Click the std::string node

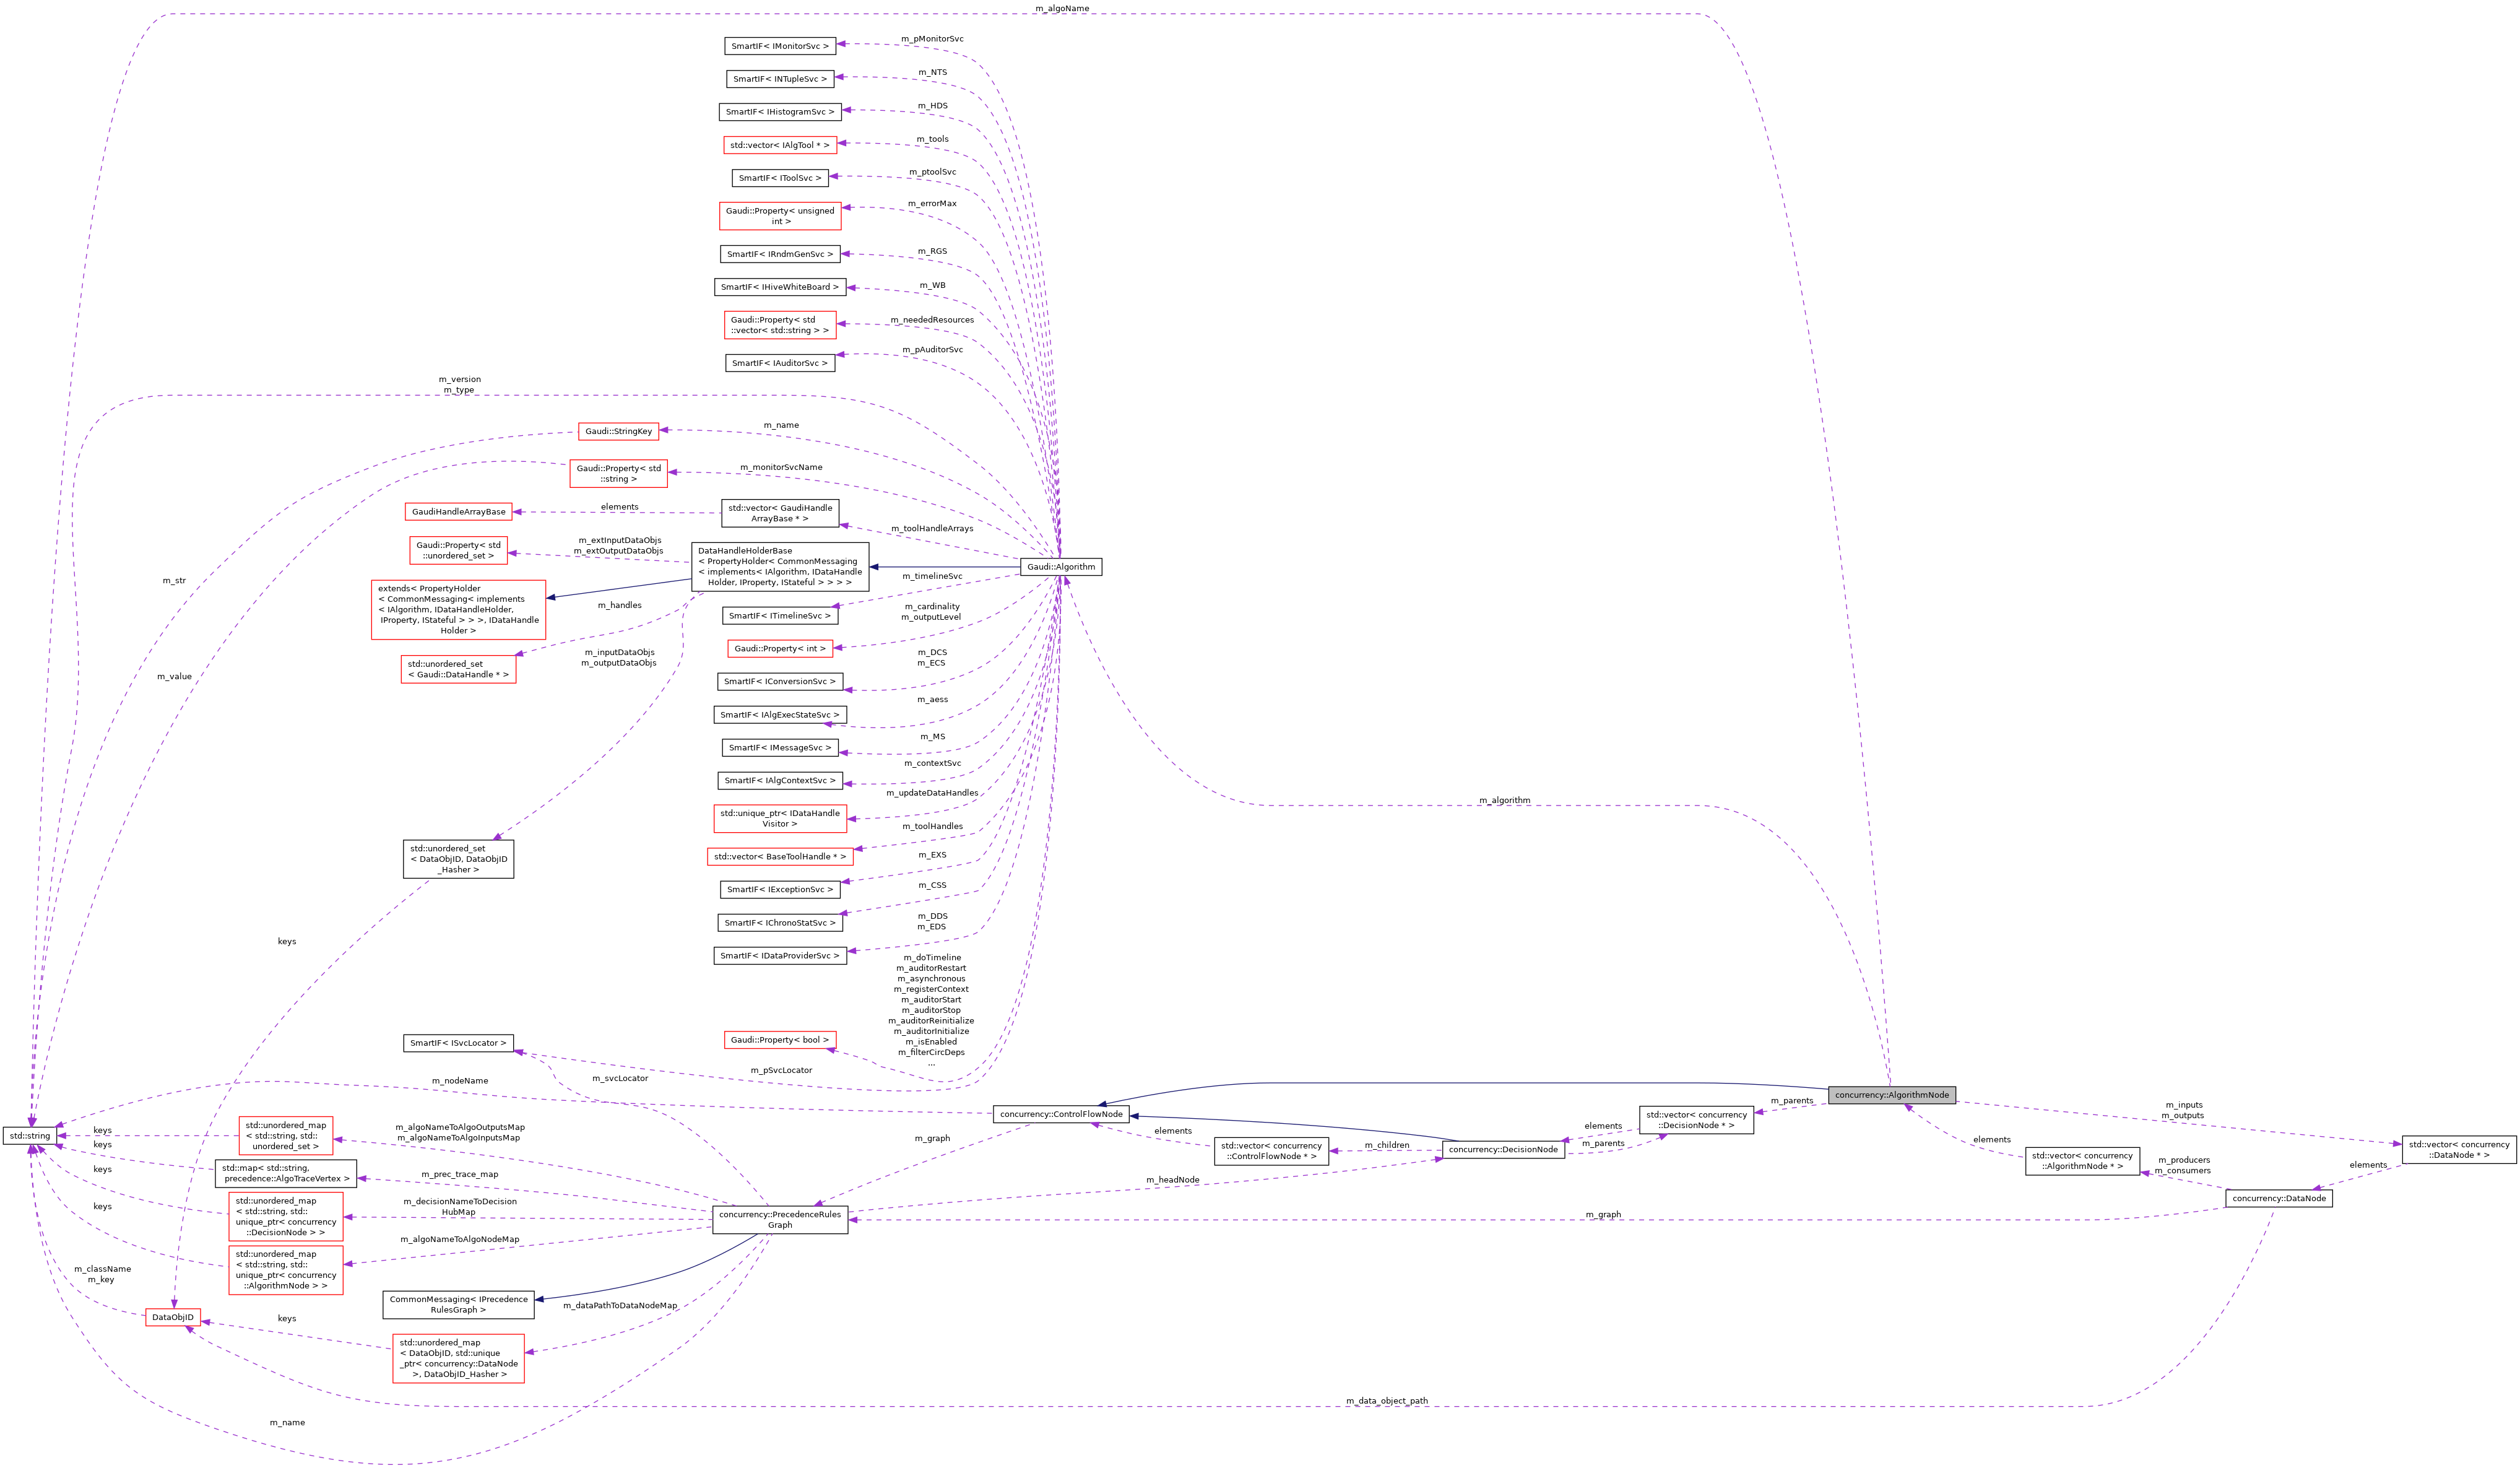tap(30, 1136)
